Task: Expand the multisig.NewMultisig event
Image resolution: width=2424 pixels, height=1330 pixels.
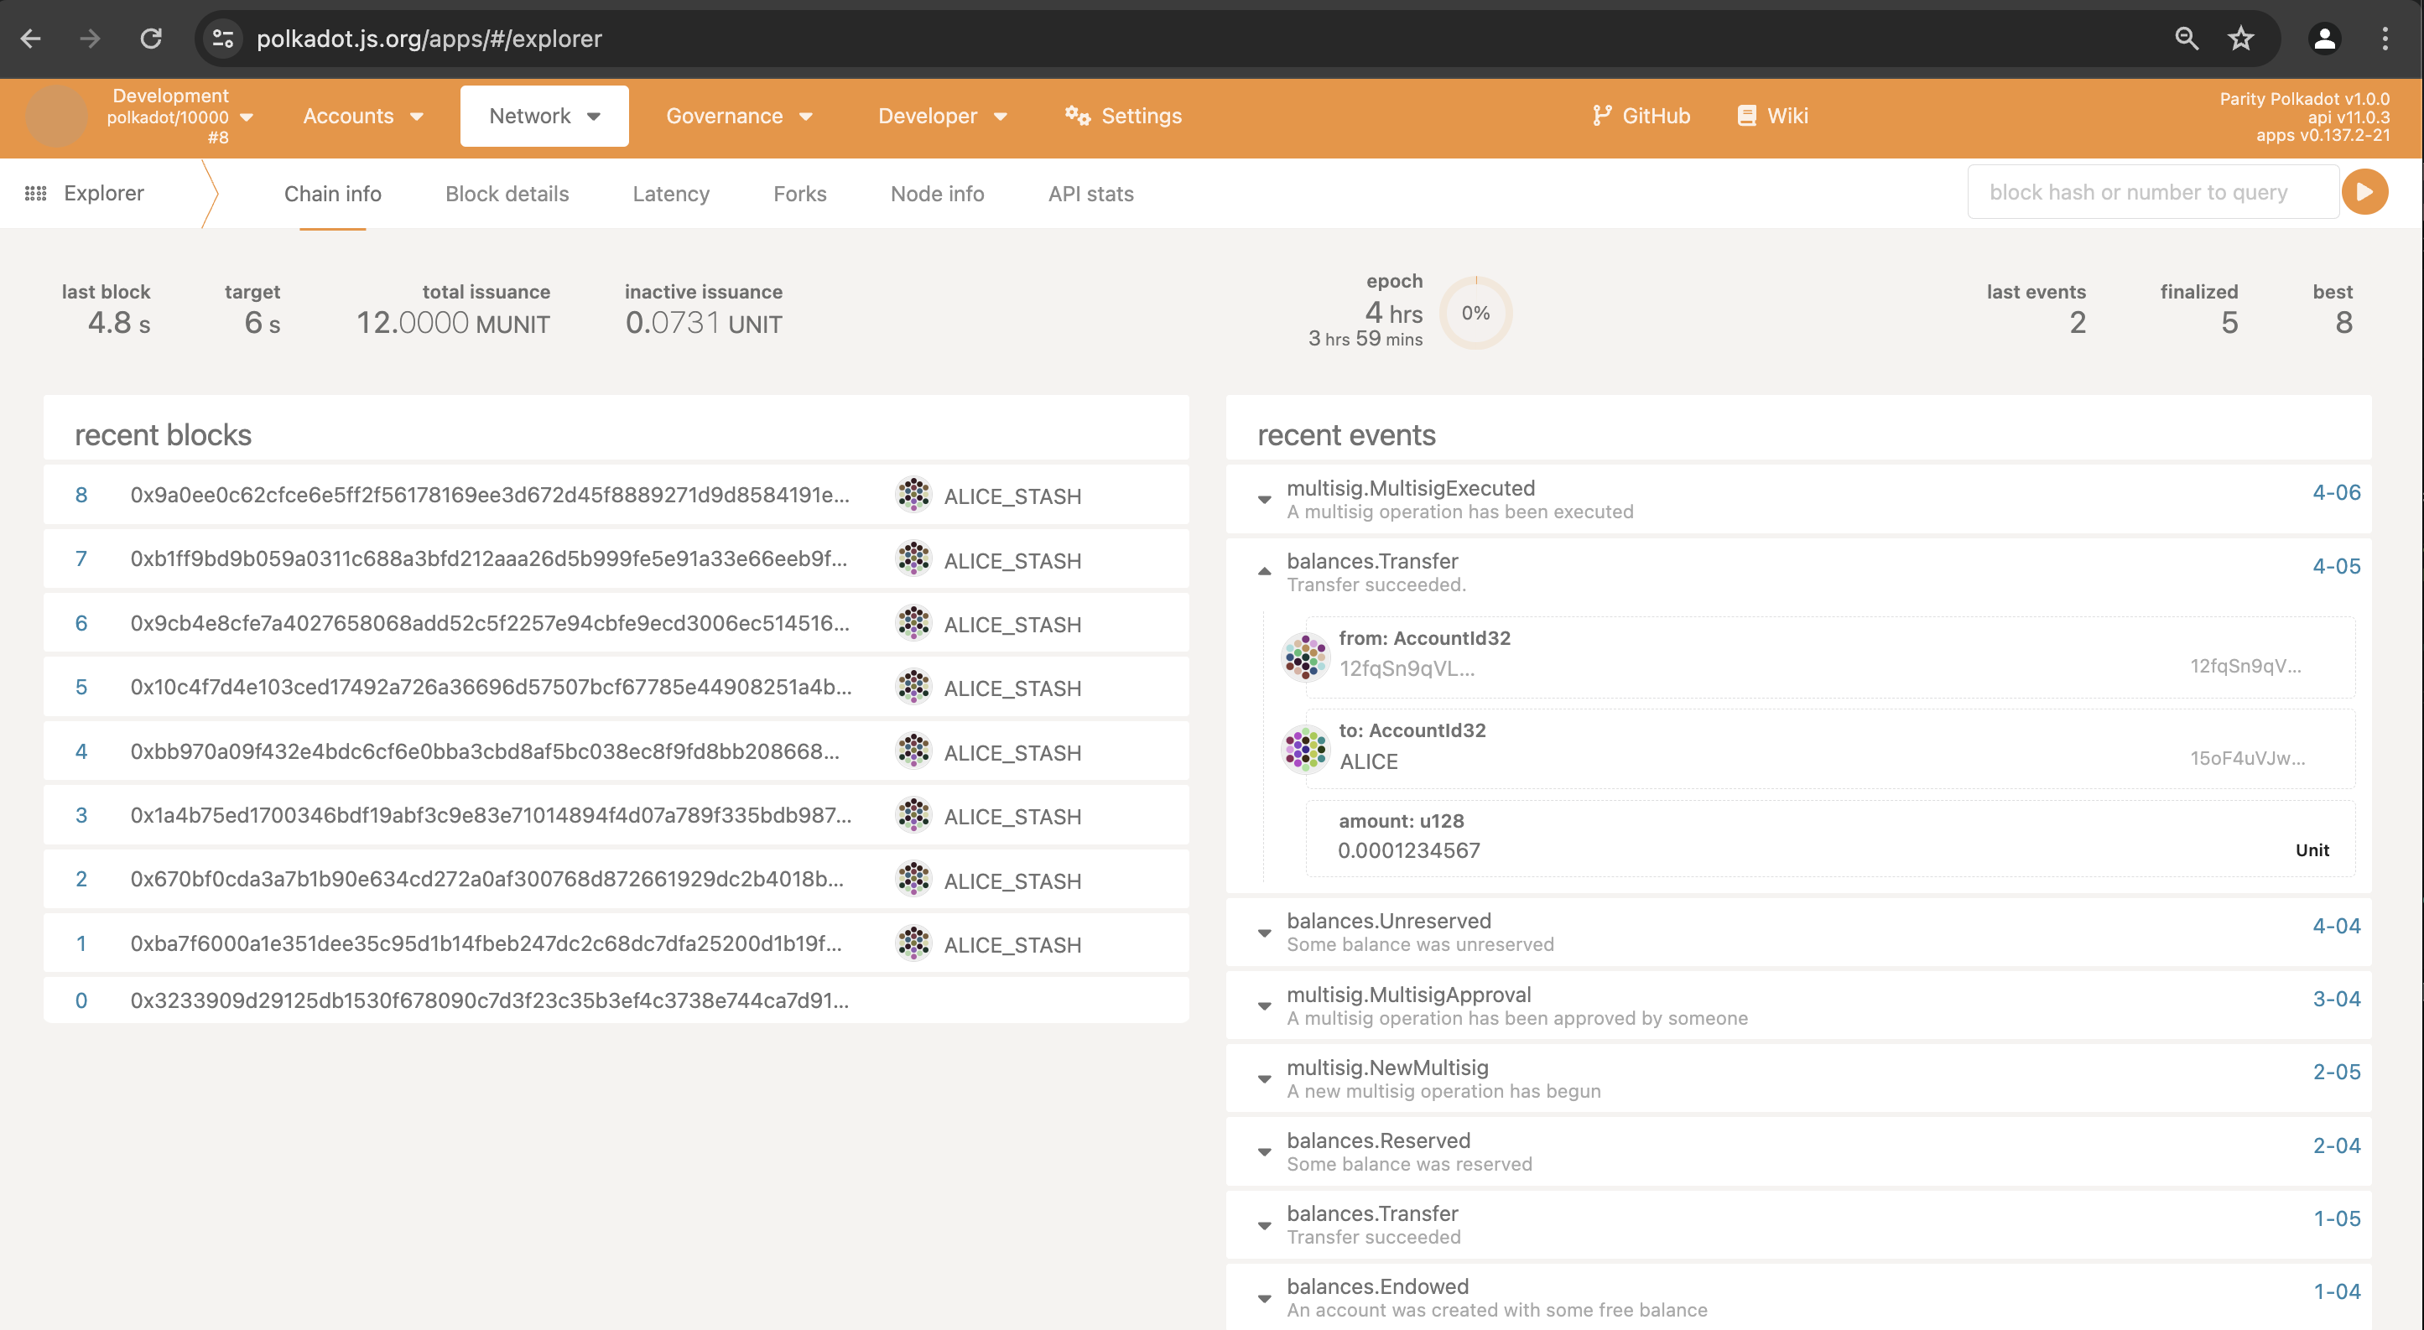Action: tap(1264, 1079)
